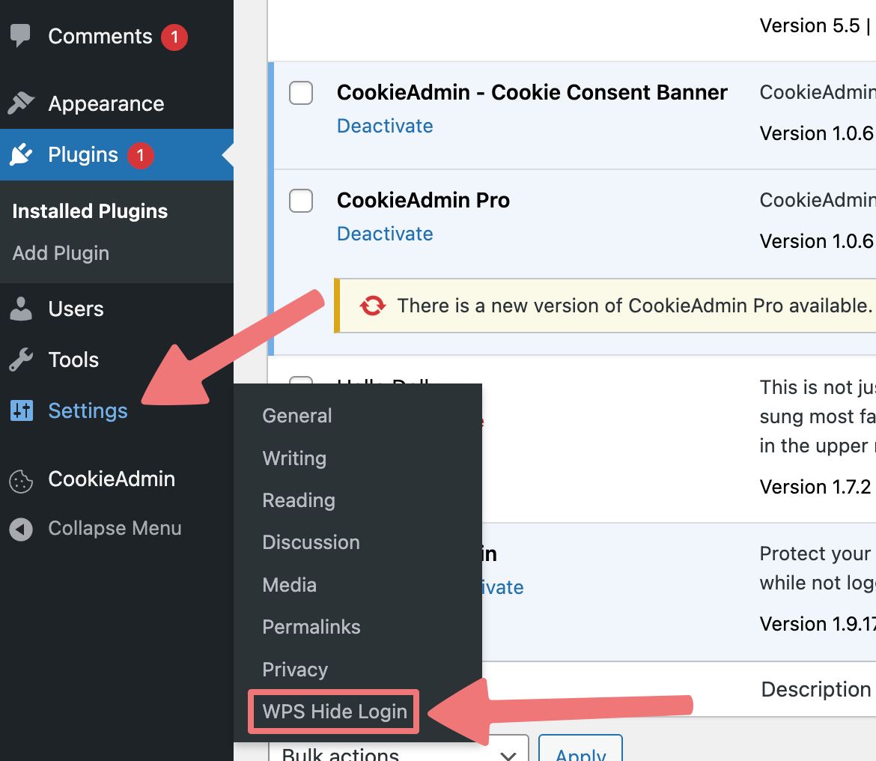Go to the Add Plugin submenu page
The image size is (876, 761).
(61, 253)
